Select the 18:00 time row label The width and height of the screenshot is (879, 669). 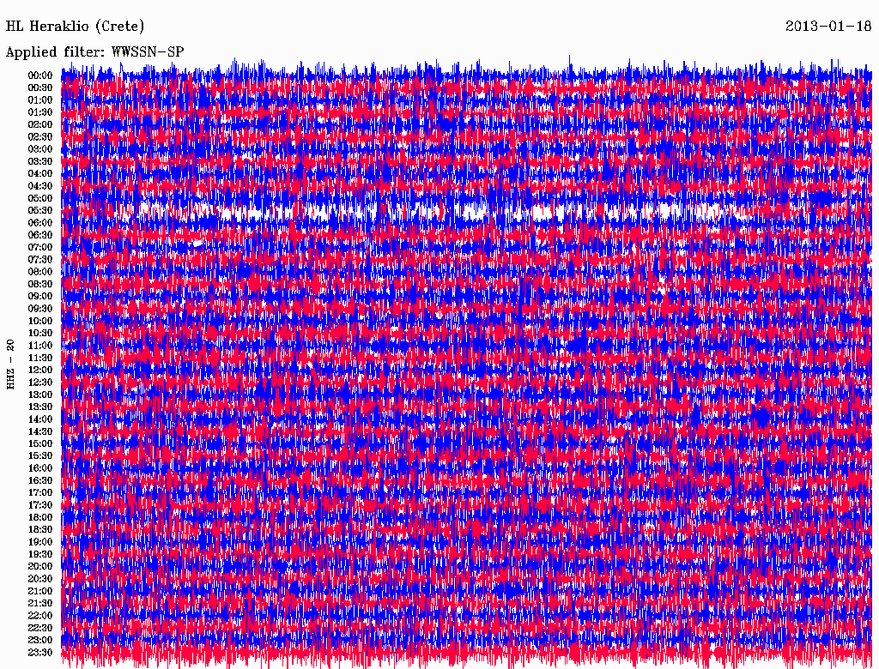pos(40,517)
